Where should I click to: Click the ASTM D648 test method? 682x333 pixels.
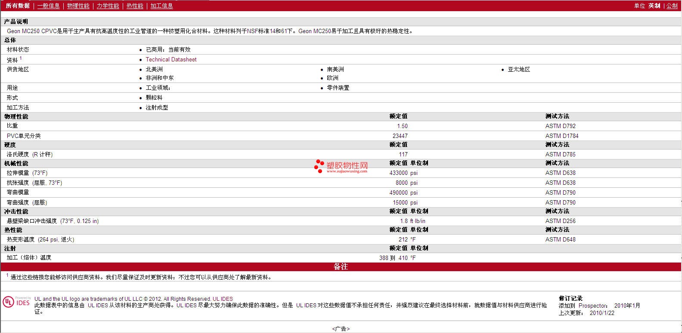(560, 239)
